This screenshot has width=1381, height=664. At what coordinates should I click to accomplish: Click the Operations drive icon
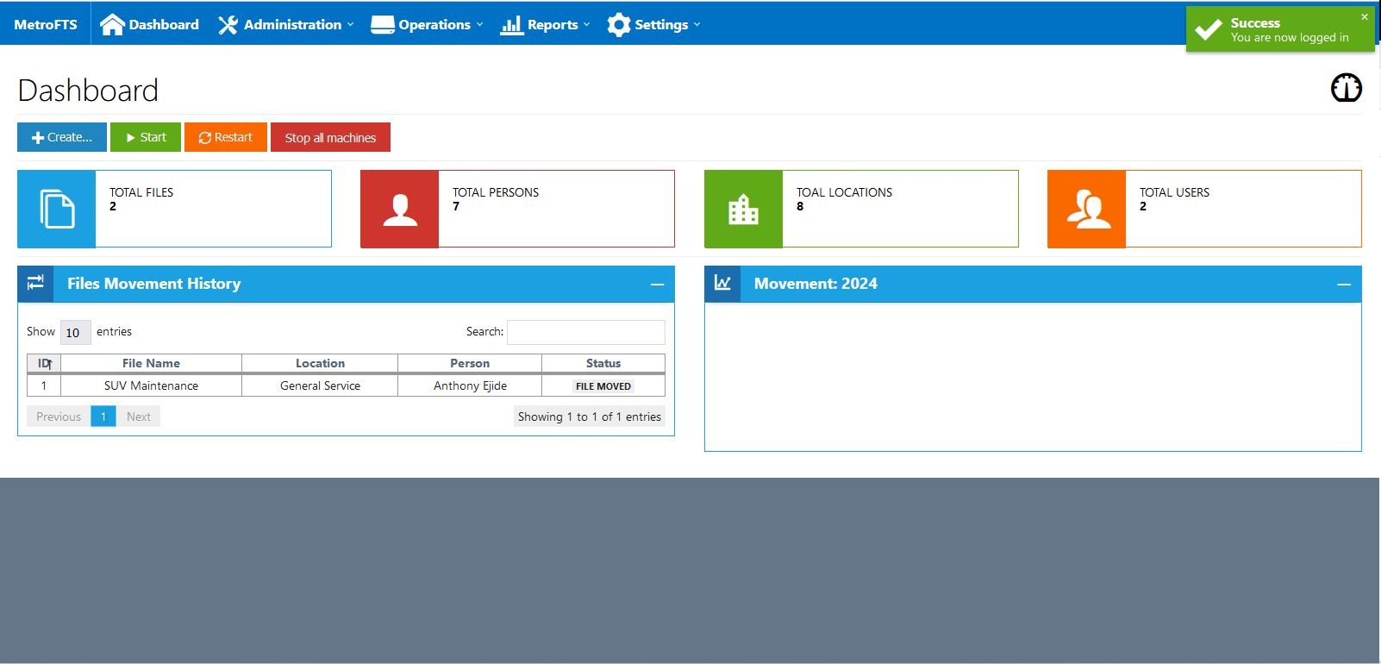click(x=383, y=25)
